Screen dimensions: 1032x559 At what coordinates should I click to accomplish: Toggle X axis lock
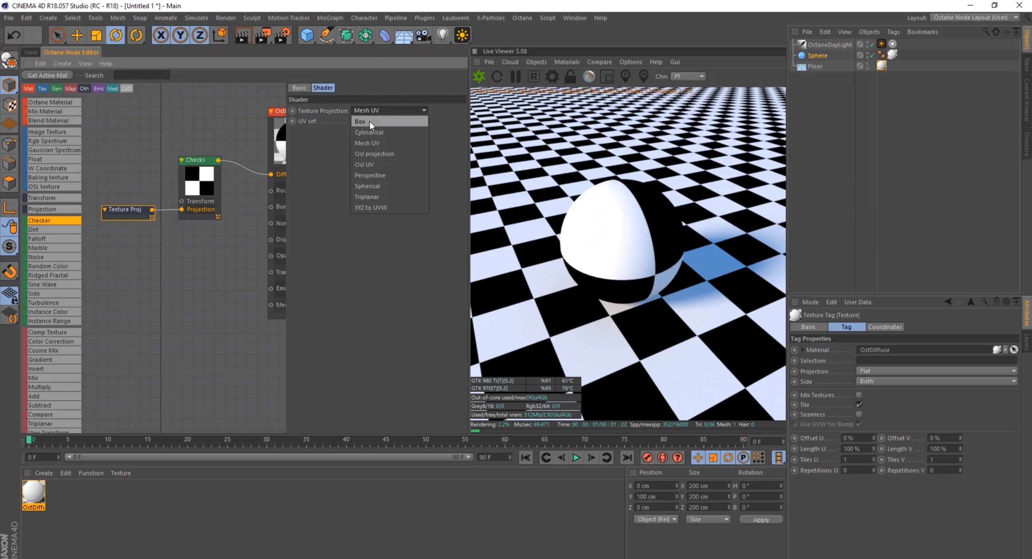click(161, 35)
